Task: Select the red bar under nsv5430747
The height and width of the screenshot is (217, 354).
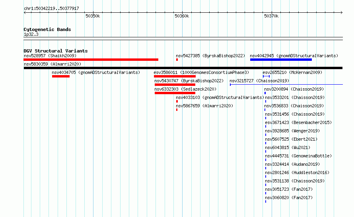Action: [x=175, y=85]
